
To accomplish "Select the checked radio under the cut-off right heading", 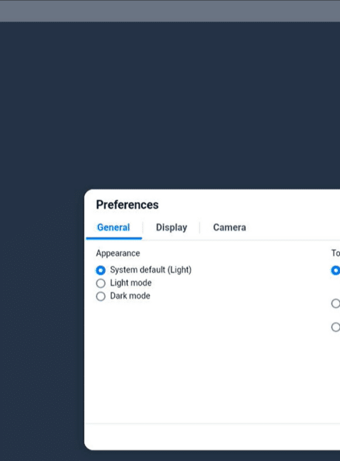I will (336, 270).
